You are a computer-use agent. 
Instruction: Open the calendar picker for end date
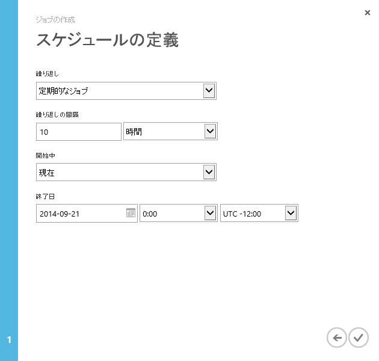(x=131, y=213)
